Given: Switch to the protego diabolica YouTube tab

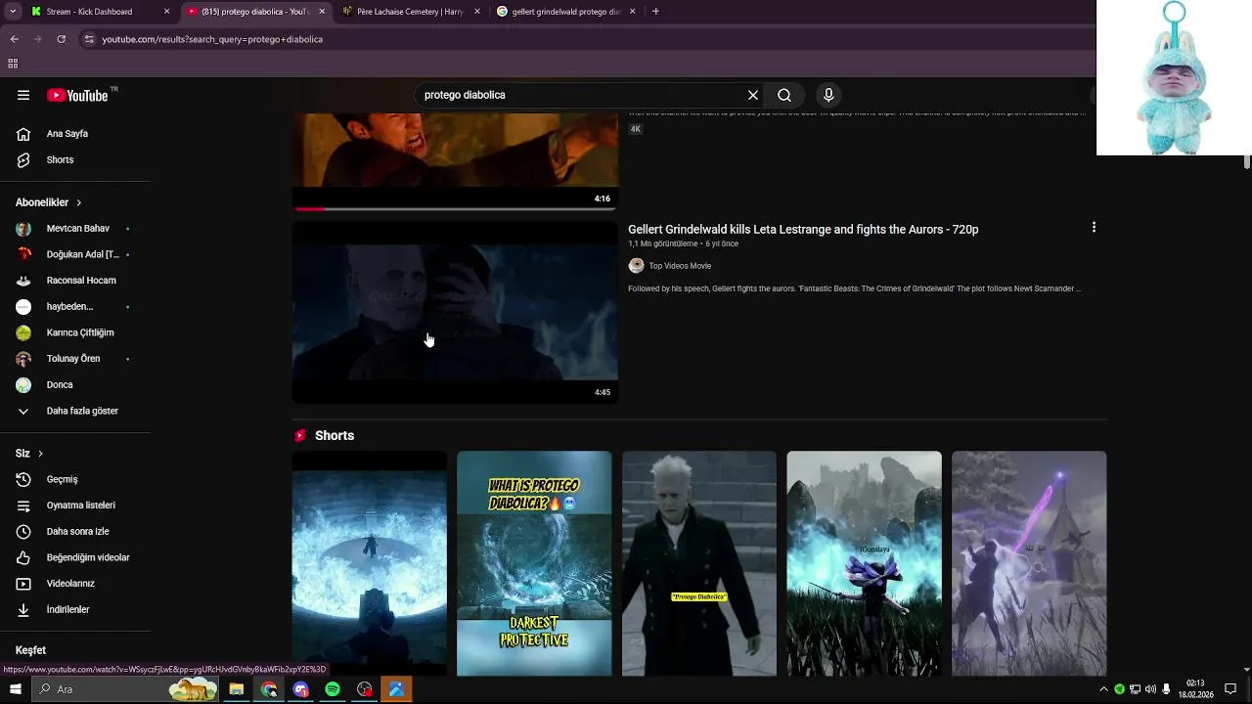Looking at the screenshot, I should point(256,12).
